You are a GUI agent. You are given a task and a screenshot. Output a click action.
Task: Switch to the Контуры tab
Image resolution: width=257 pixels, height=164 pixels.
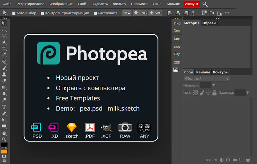[221, 72]
